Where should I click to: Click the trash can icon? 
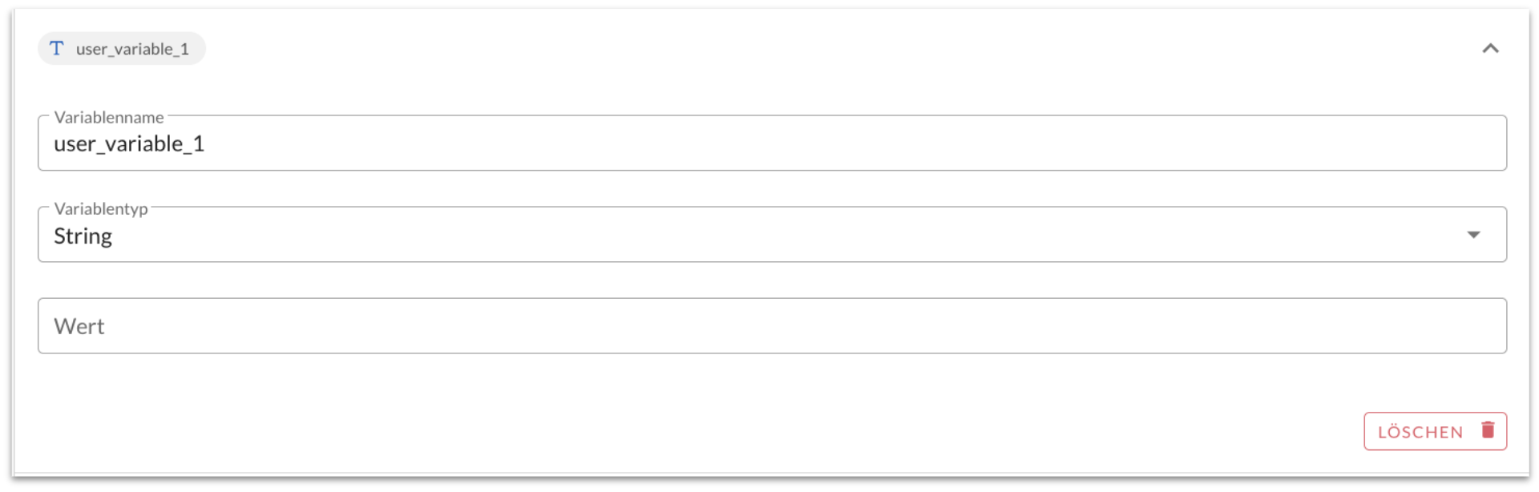[x=1488, y=430]
